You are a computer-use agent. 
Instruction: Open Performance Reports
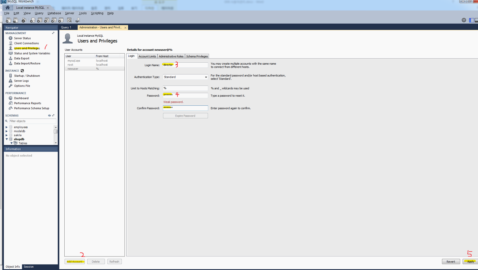pos(27,103)
